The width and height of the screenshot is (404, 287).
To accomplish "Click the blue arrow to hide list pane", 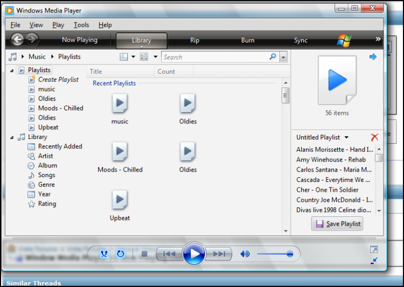I will pyautogui.click(x=373, y=57).
